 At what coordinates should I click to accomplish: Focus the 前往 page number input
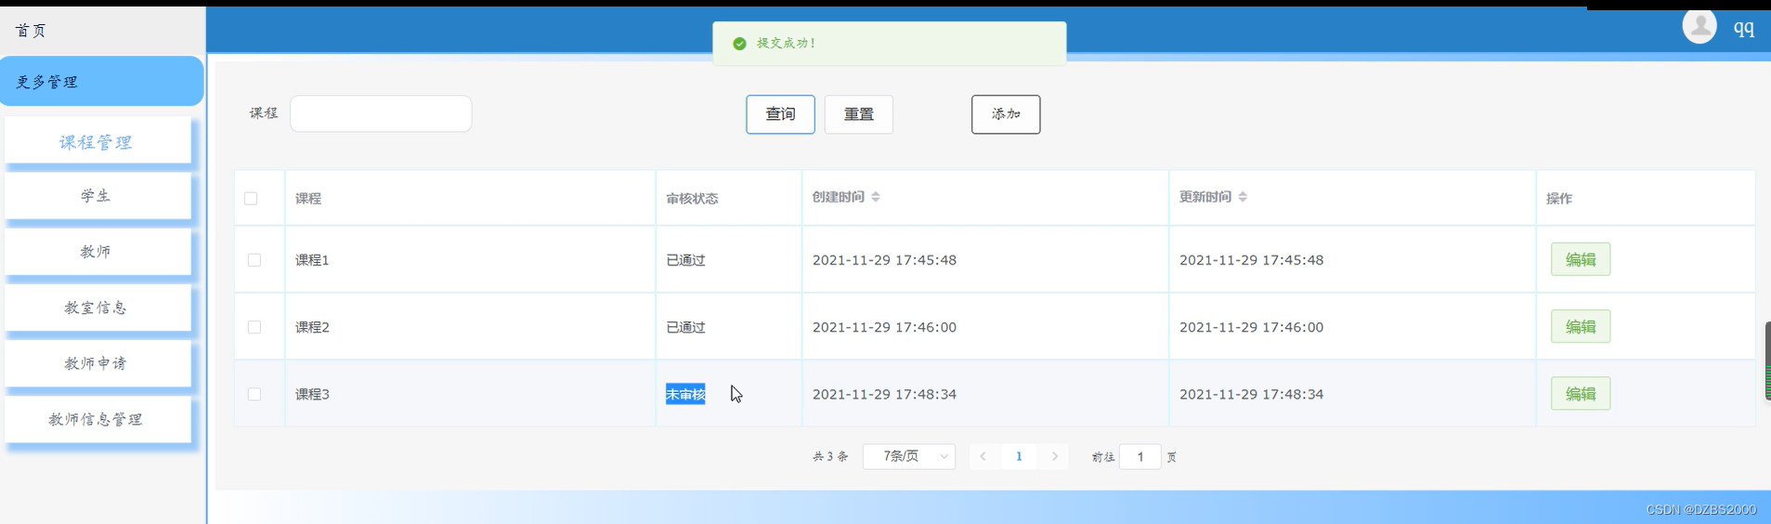[1140, 456]
